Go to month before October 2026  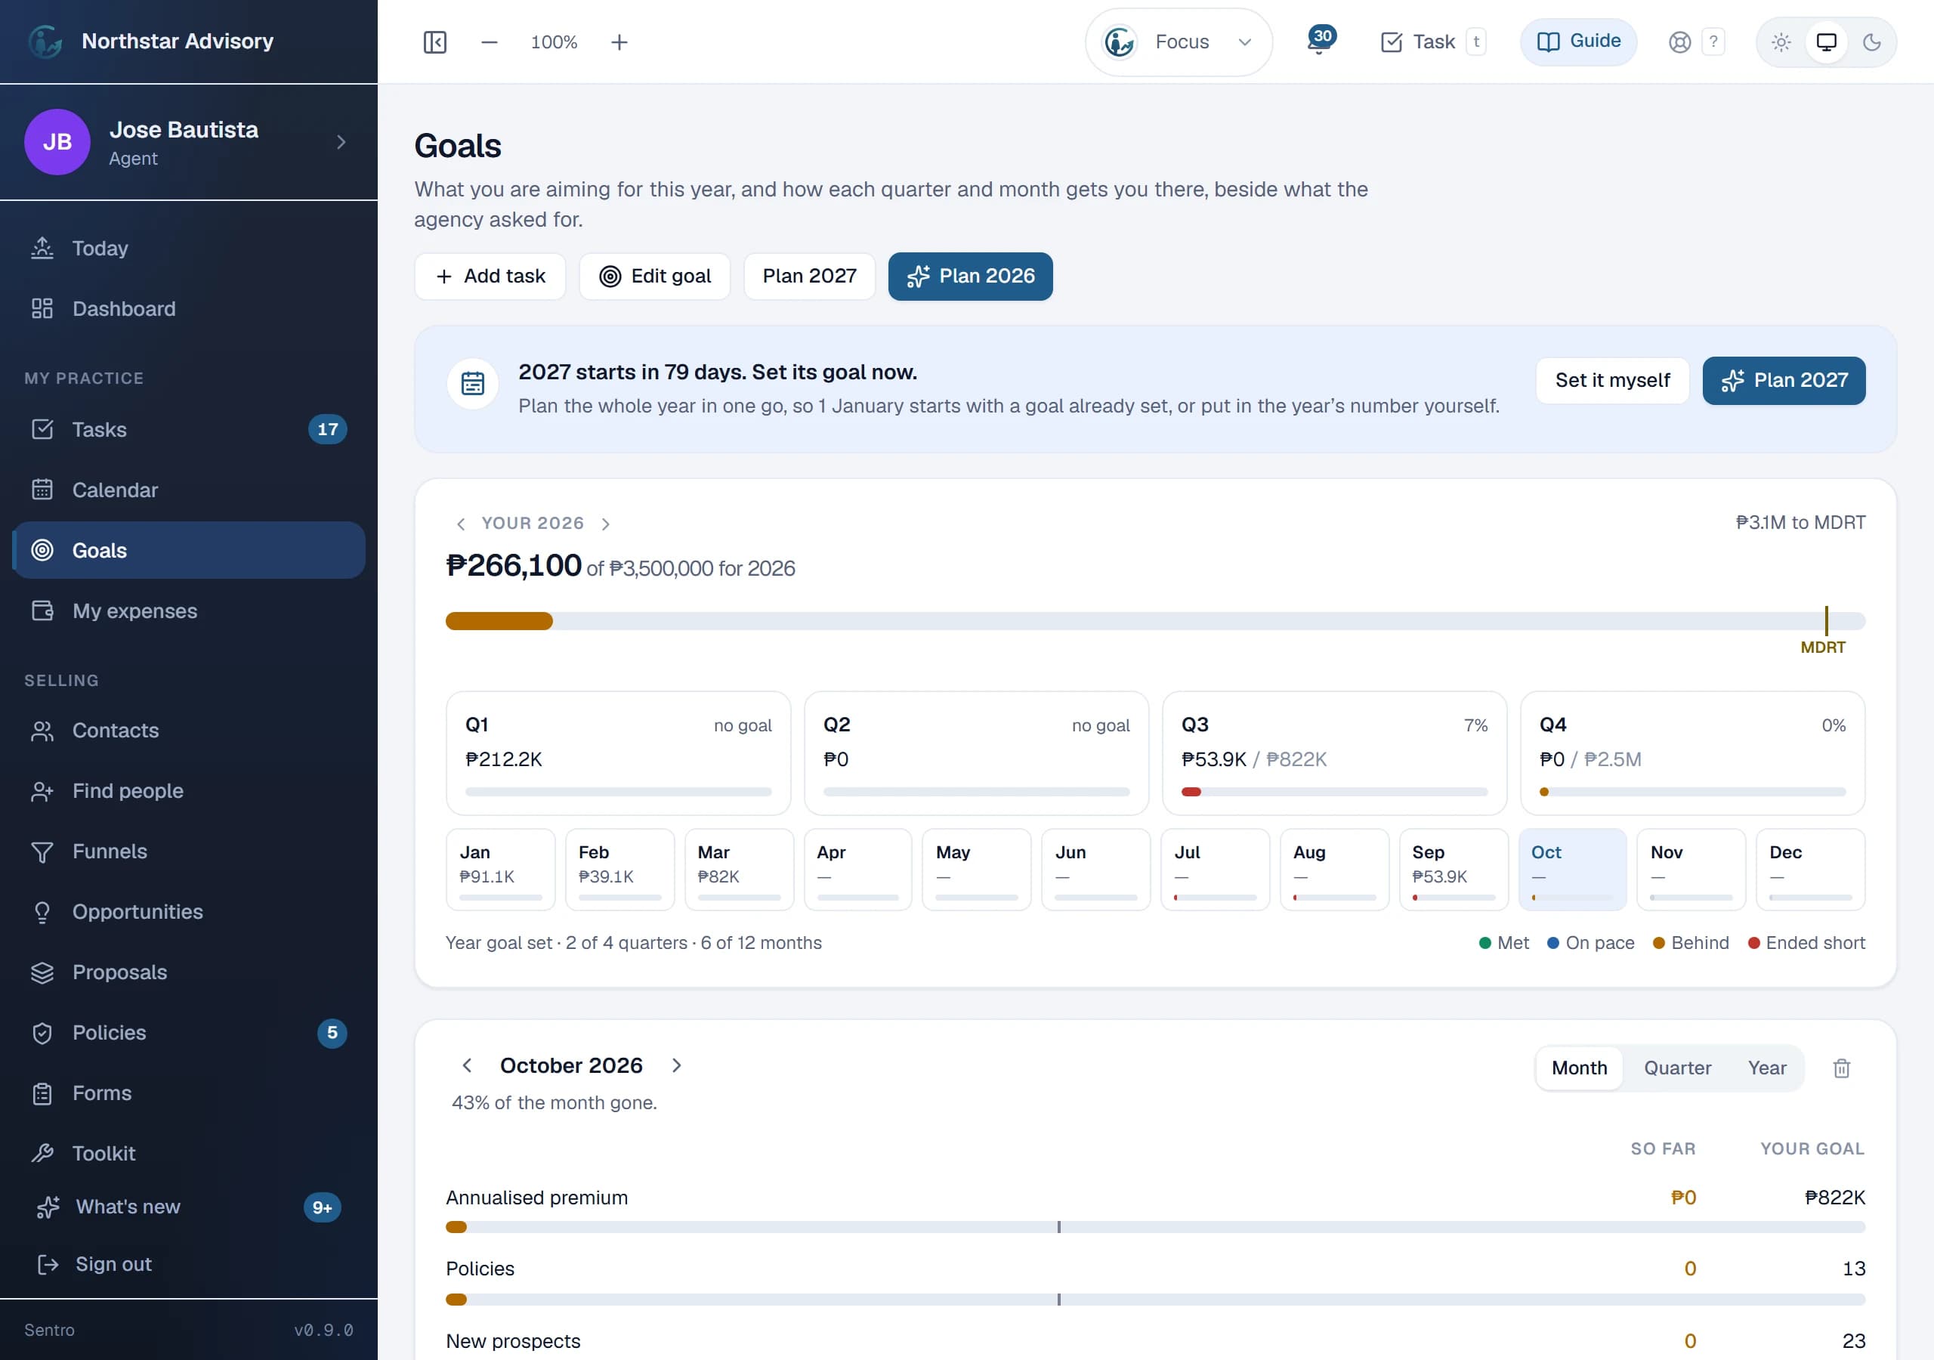pos(467,1066)
